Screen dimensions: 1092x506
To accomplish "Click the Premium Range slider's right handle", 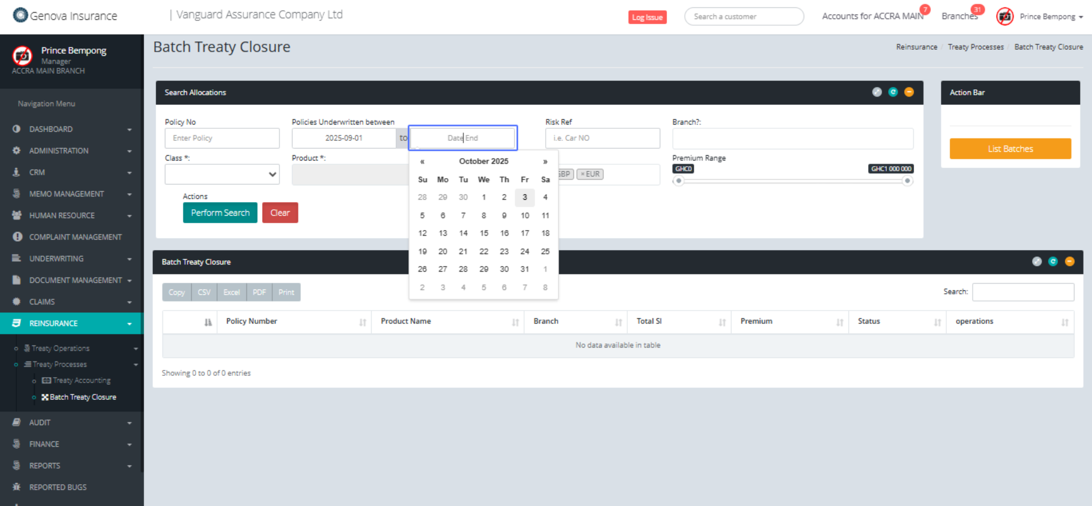I will 907,181.
